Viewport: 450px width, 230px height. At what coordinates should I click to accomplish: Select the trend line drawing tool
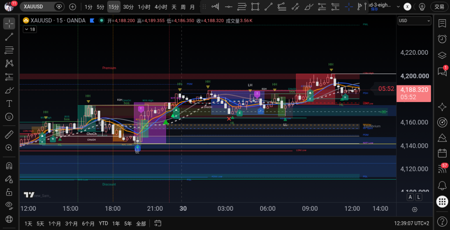(9, 37)
